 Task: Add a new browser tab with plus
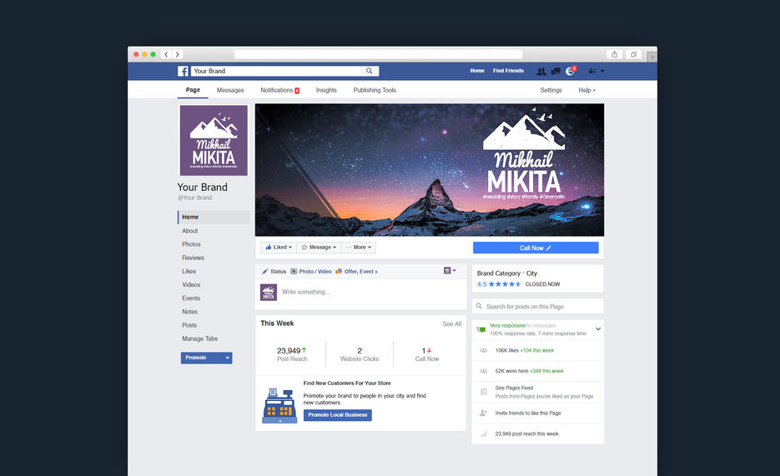point(652,58)
